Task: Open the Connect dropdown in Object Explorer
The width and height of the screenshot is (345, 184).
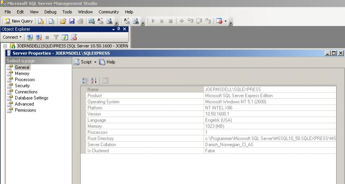Action: 12,37
